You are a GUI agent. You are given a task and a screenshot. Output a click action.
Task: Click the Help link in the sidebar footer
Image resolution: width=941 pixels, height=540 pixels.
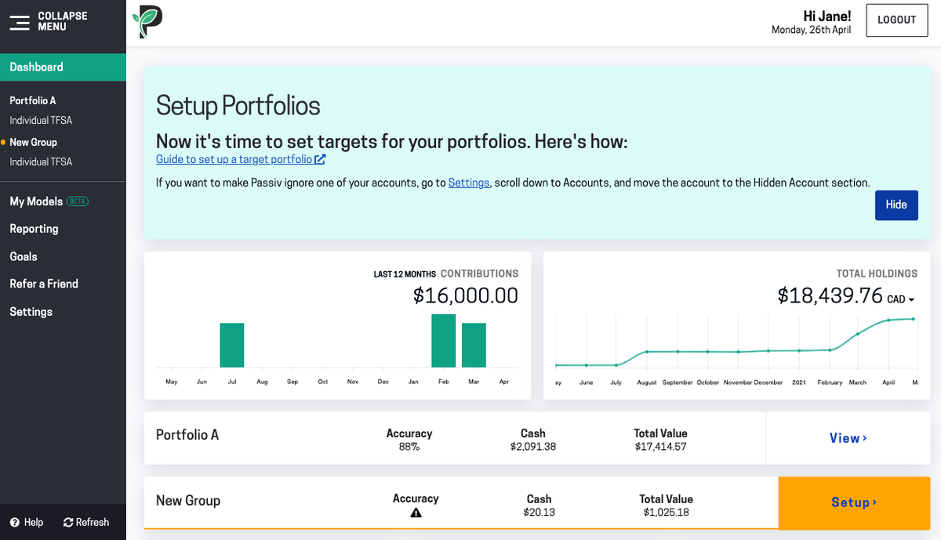[x=34, y=523]
